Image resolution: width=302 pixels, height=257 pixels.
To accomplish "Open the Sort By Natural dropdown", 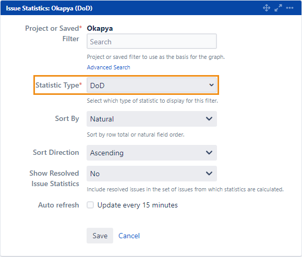I will coord(152,119).
